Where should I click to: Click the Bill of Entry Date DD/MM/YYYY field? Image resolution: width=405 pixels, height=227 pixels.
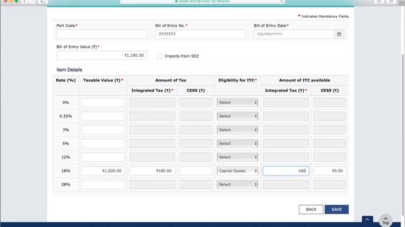tap(294, 34)
